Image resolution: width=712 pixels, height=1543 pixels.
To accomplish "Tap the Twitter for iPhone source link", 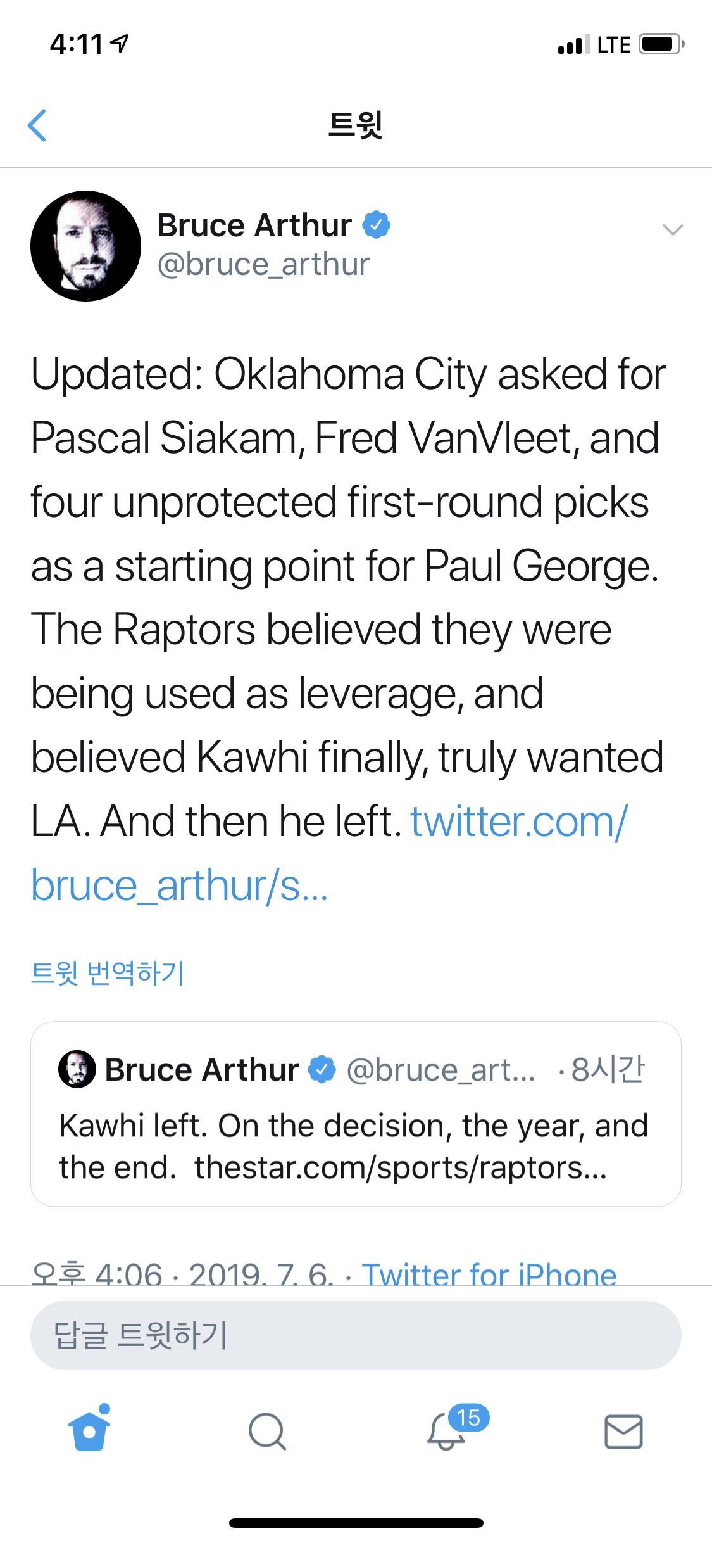I will pos(489,1273).
